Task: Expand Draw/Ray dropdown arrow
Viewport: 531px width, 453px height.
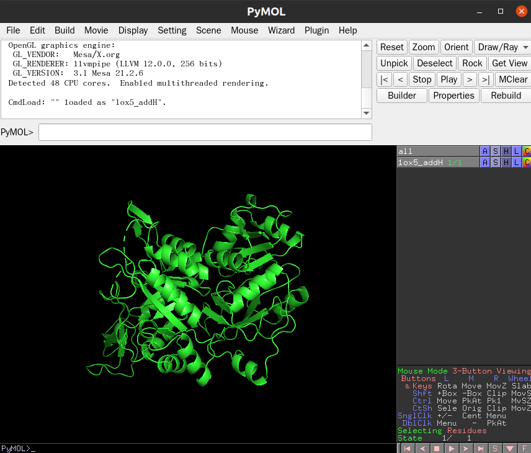Action: [525, 47]
